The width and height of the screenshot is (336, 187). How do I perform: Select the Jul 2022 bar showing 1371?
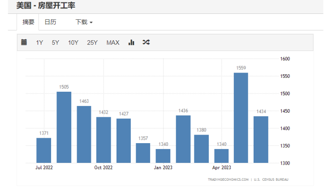[x=43, y=150]
